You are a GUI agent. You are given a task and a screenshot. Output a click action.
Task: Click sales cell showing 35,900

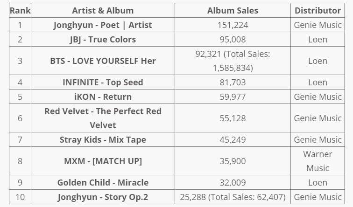[x=233, y=161]
